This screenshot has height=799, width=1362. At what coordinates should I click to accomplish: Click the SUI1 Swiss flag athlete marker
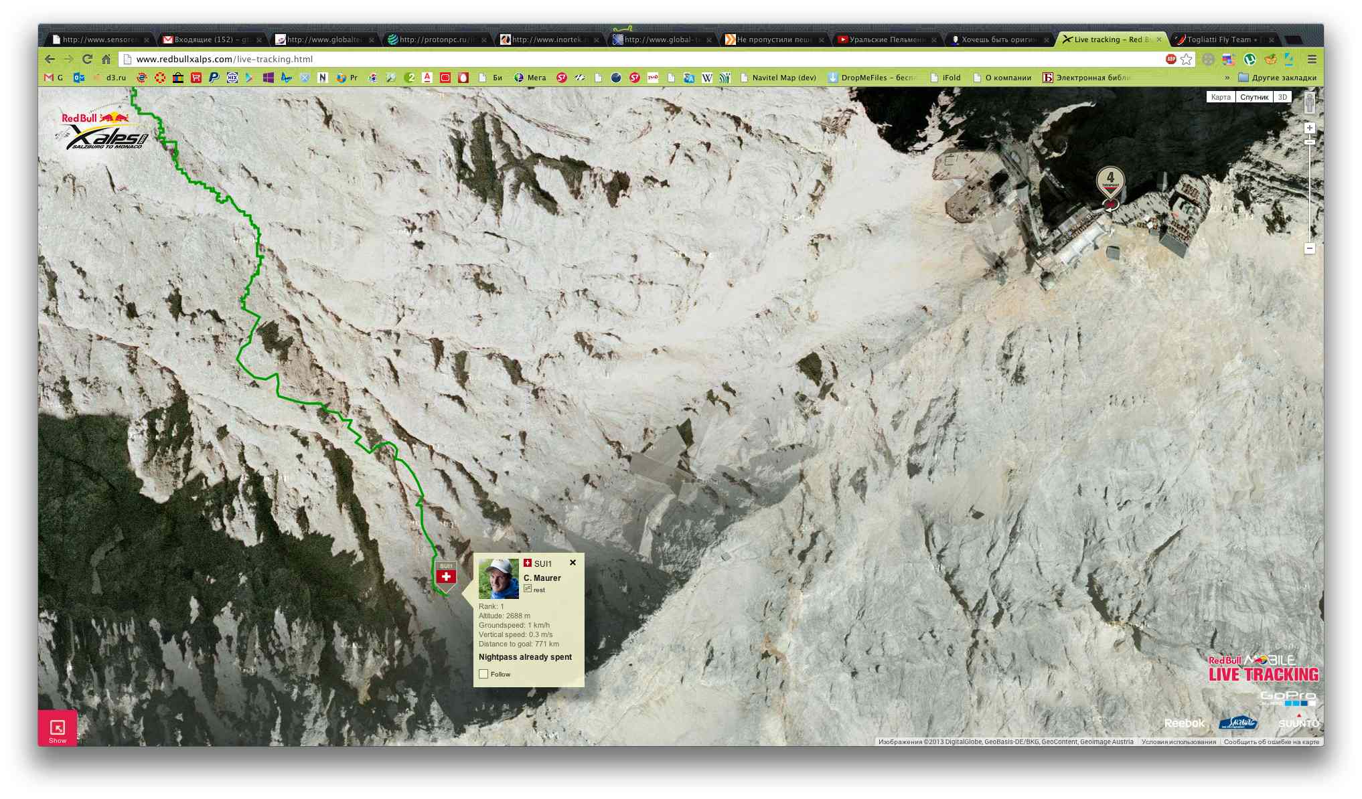click(446, 575)
